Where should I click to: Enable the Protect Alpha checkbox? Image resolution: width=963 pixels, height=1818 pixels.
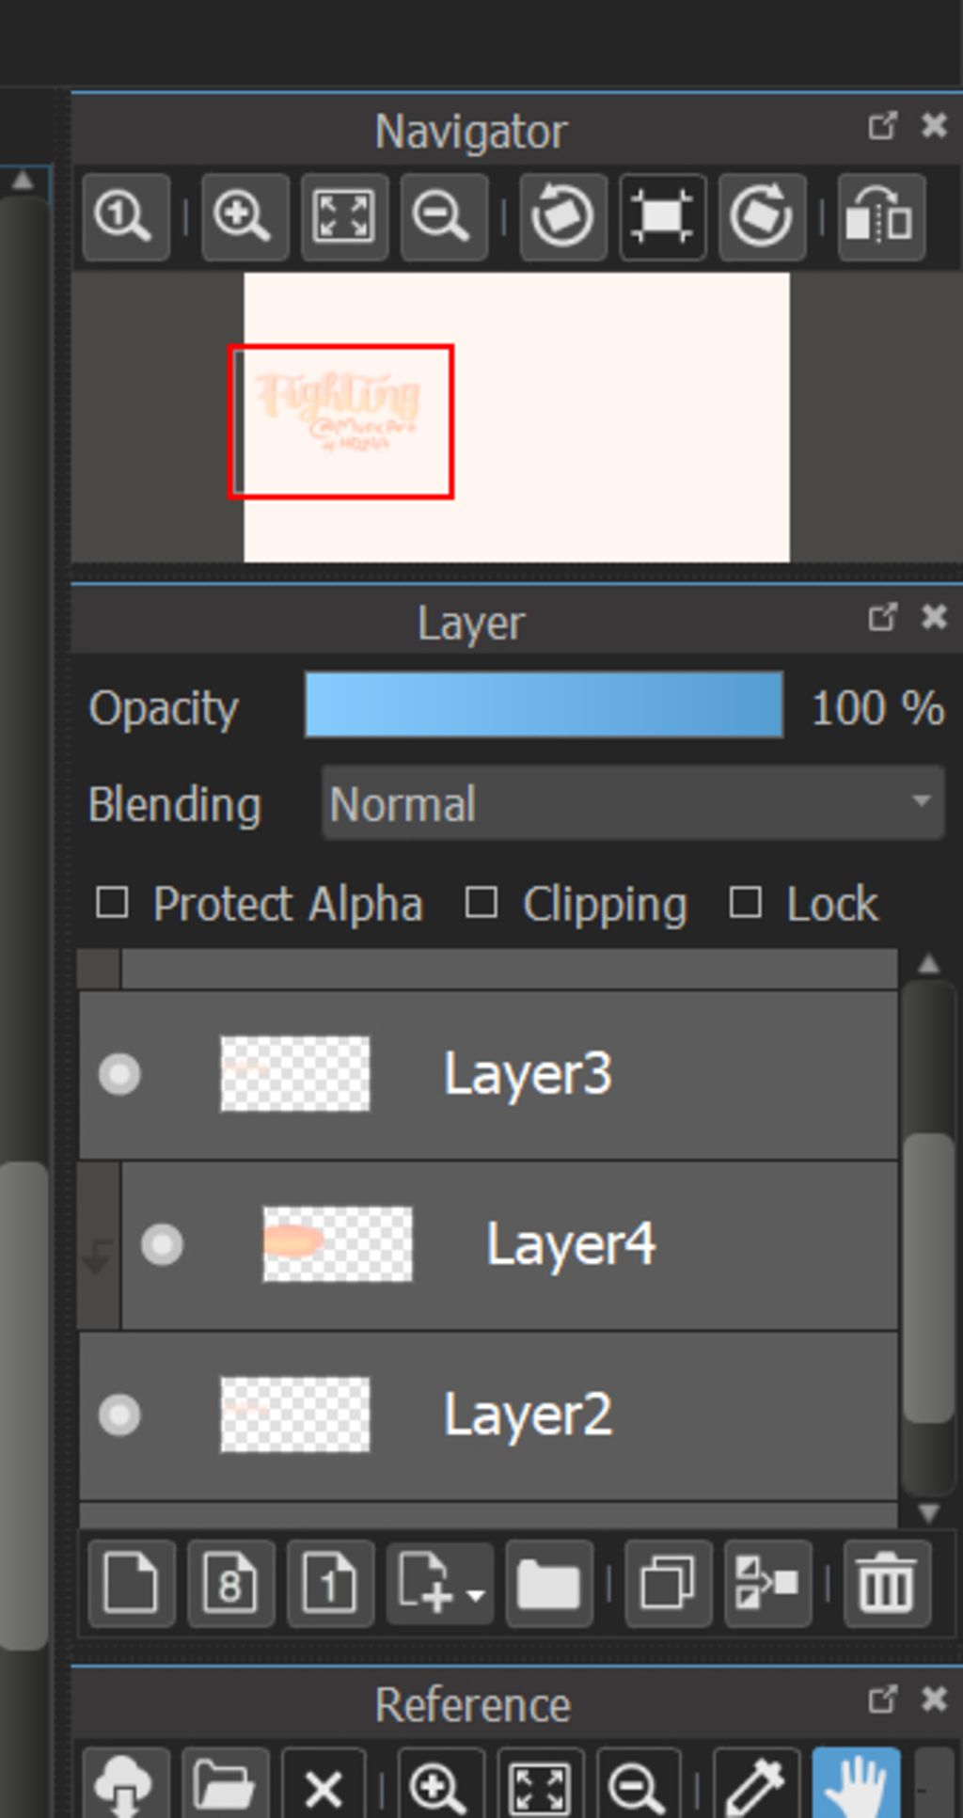(113, 904)
